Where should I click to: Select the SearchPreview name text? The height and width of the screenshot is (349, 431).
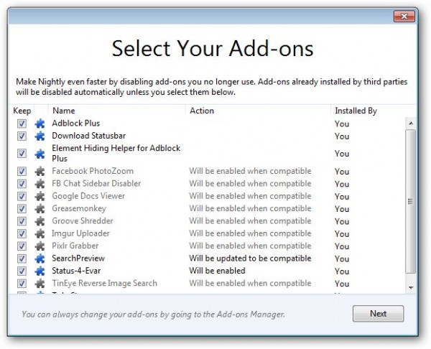(78, 259)
